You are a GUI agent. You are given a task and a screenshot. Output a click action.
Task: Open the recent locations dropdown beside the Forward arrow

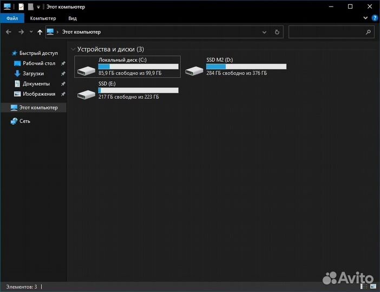(30, 32)
